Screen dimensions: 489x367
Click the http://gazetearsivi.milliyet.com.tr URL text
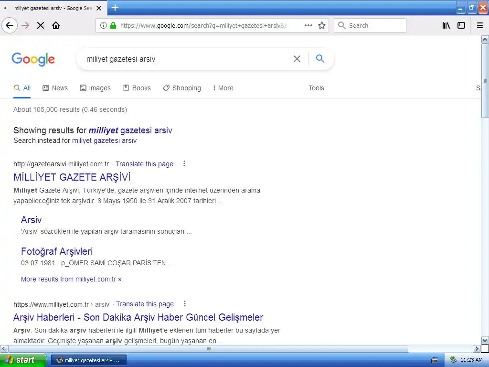click(61, 164)
